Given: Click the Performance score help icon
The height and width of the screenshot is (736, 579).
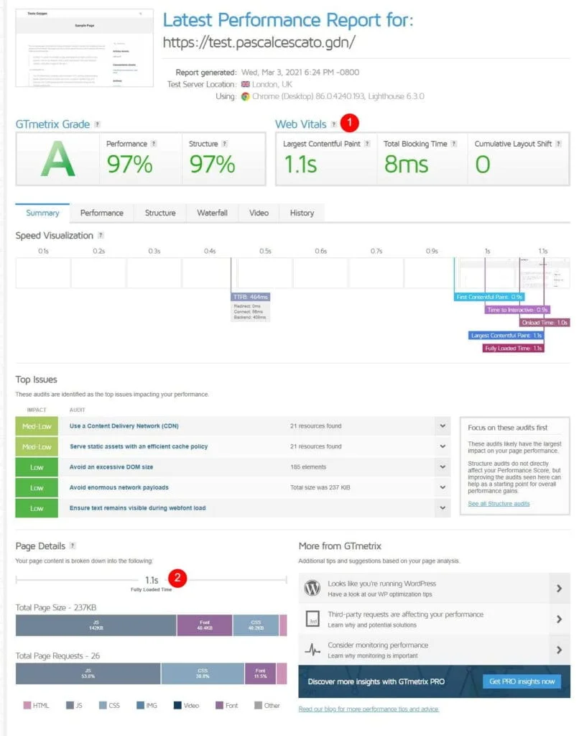Looking at the screenshot, I should click(154, 144).
